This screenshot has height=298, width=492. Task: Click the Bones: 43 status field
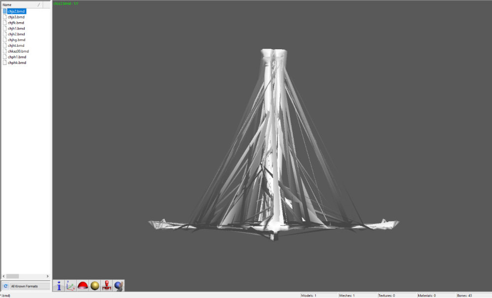(x=472, y=296)
